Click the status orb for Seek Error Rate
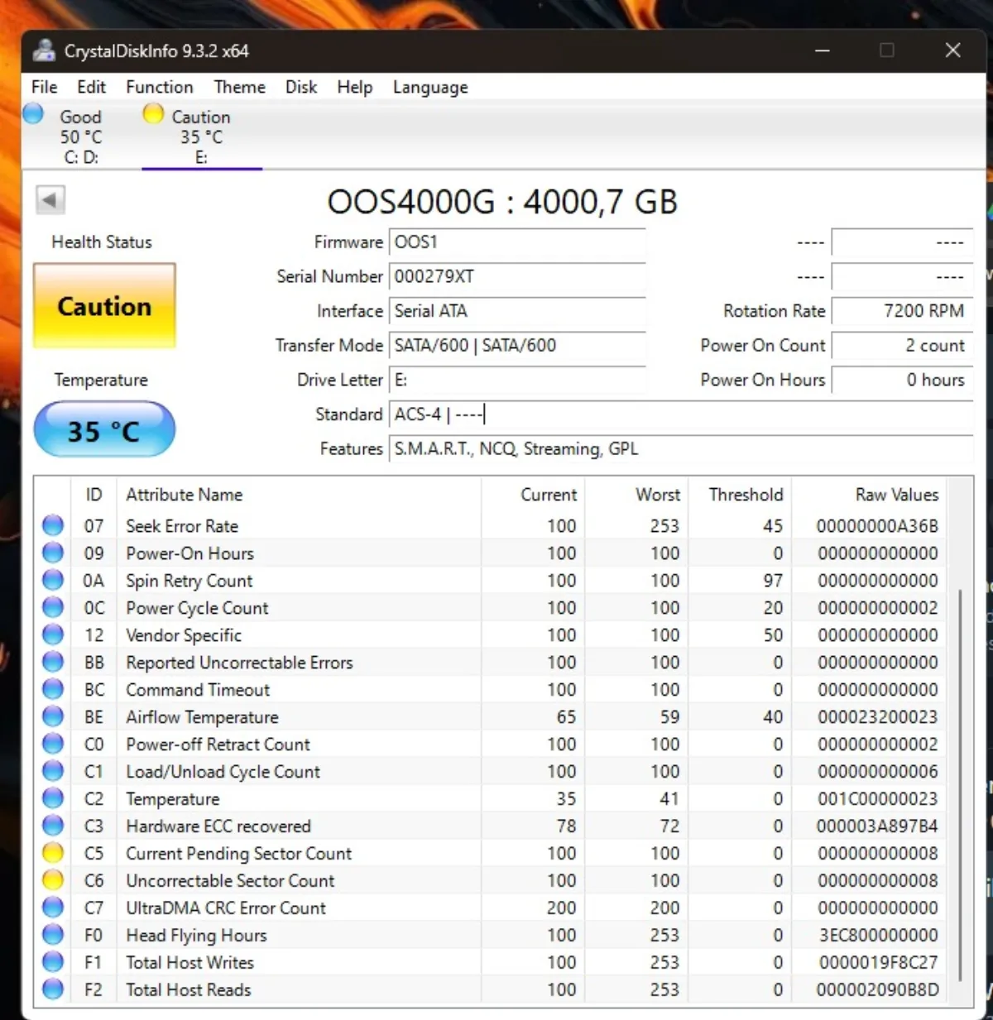The width and height of the screenshot is (993, 1020). click(x=53, y=525)
